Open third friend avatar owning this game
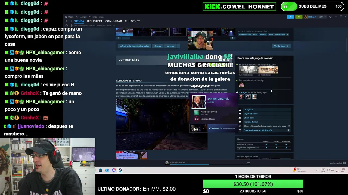This screenshot has width=348, height=195. 254,96
